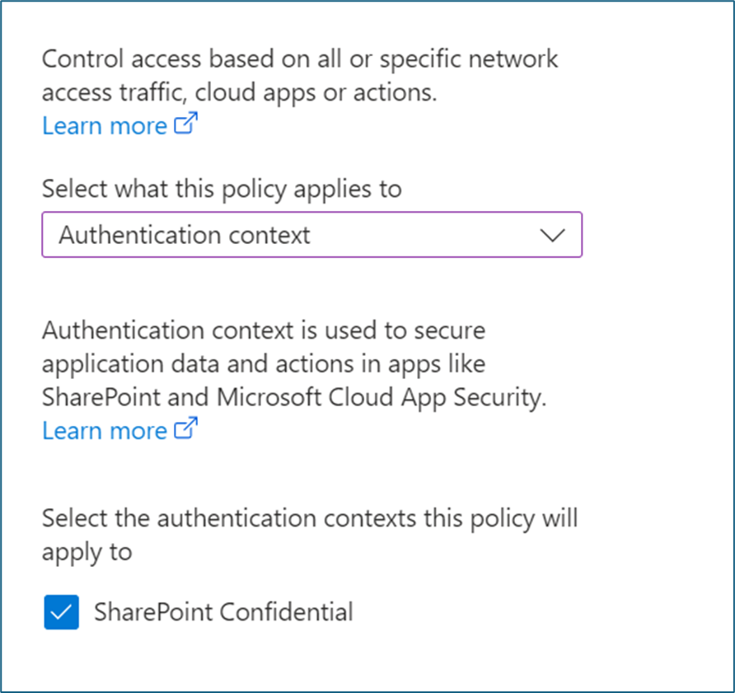The height and width of the screenshot is (693, 735).
Task: Follow Learn more link about authentication context
Action: 105,430
